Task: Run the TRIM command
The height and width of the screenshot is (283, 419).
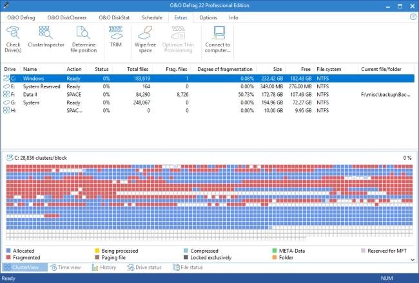Action: click(x=115, y=37)
